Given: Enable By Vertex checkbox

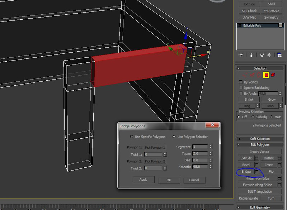Looking at the screenshot, I should point(241,82).
